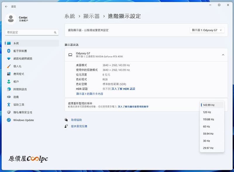
Task: Select 30 Hz refresh rate
Action: [x=212, y=141]
